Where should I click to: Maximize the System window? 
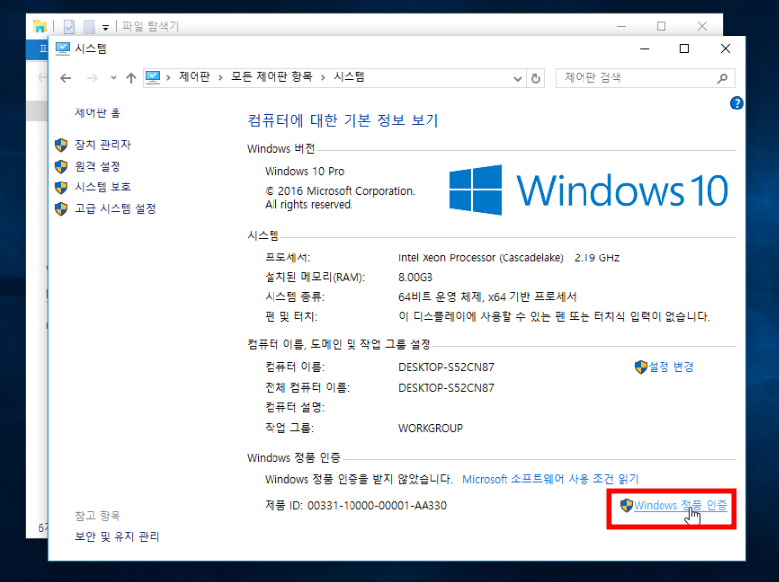[684, 49]
